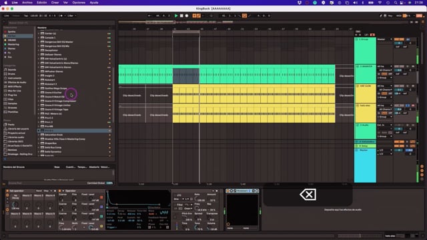Click Cantidad Global 100% groove amount

coord(109,183)
